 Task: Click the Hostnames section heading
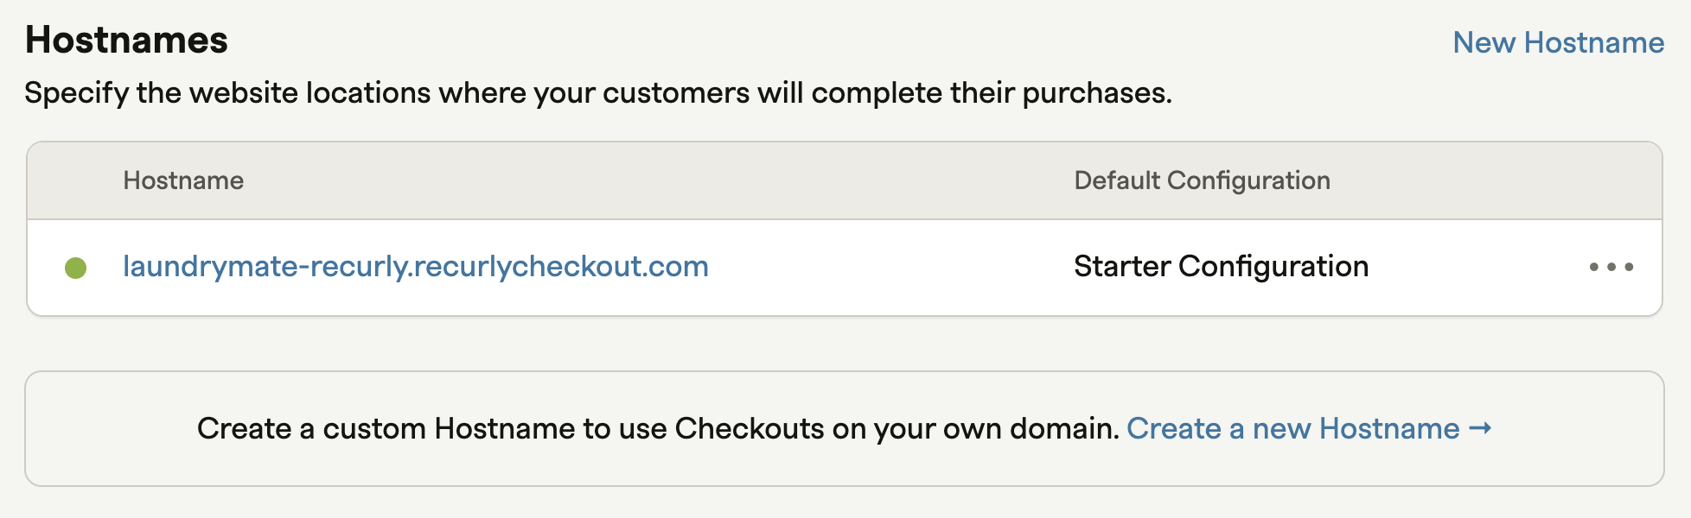click(126, 41)
